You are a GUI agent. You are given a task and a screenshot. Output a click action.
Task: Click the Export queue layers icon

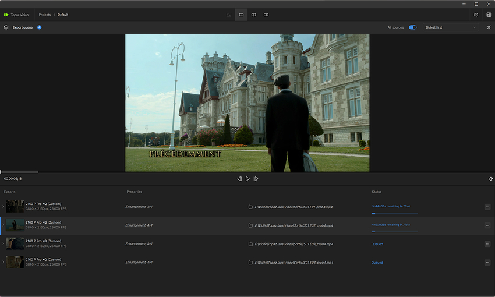pos(6,27)
